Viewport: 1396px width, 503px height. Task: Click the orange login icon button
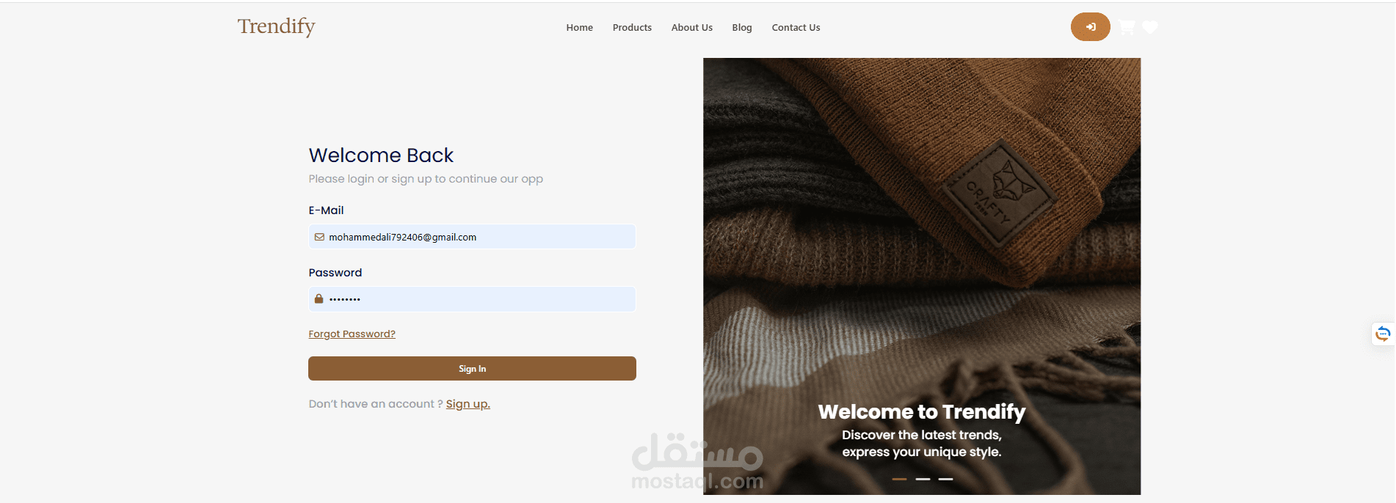pyautogui.click(x=1090, y=27)
